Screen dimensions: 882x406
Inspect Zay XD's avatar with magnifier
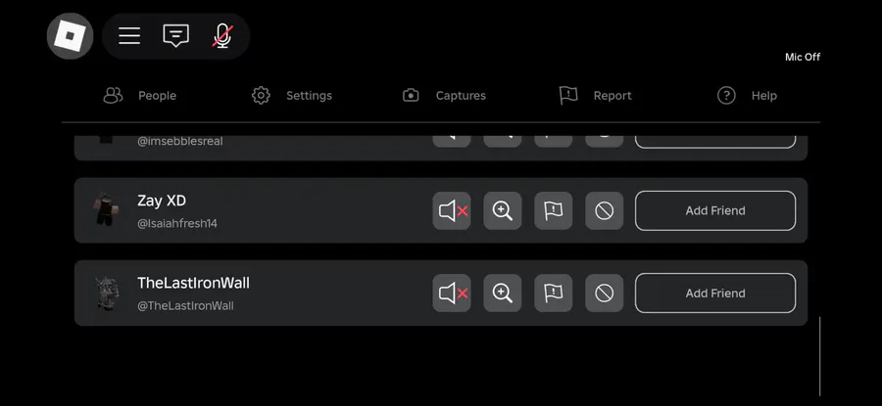tap(503, 210)
